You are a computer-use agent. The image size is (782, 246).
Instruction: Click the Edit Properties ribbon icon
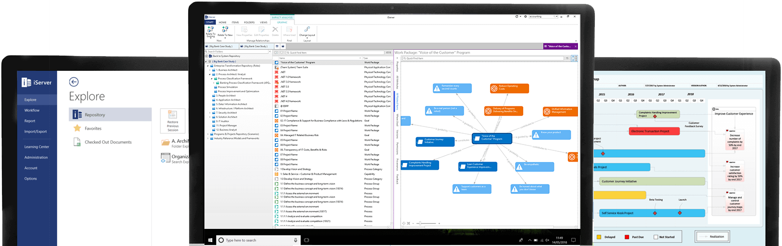[261, 29]
